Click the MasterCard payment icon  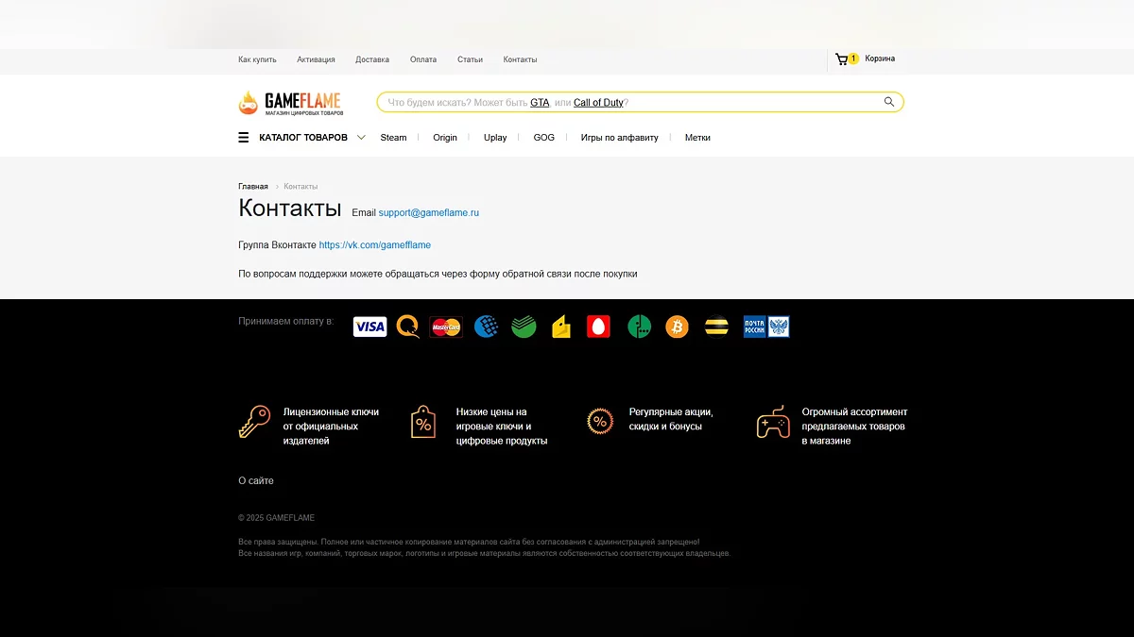point(446,327)
